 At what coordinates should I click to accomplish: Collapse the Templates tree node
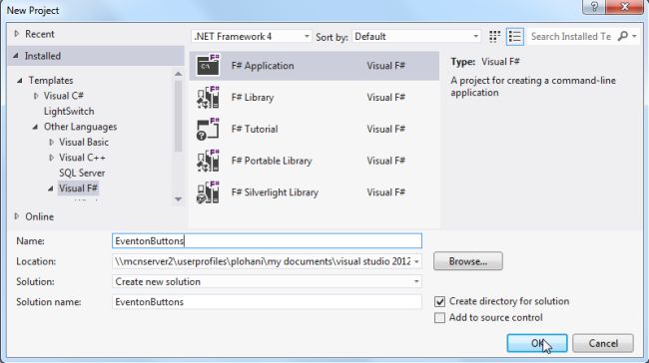pos(20,80)
